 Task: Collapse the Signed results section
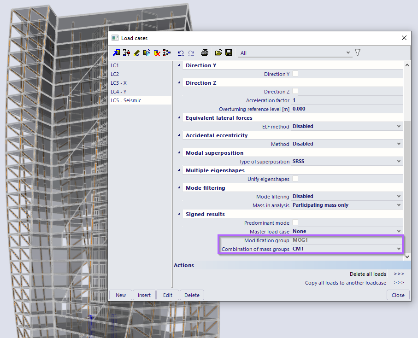[x=179, y=214]
